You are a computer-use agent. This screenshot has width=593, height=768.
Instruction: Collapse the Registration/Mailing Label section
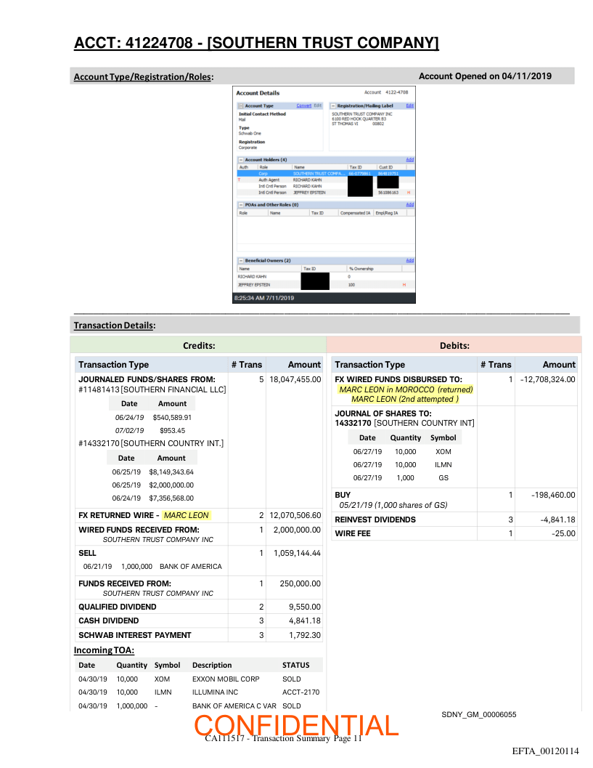coord(332,106)
